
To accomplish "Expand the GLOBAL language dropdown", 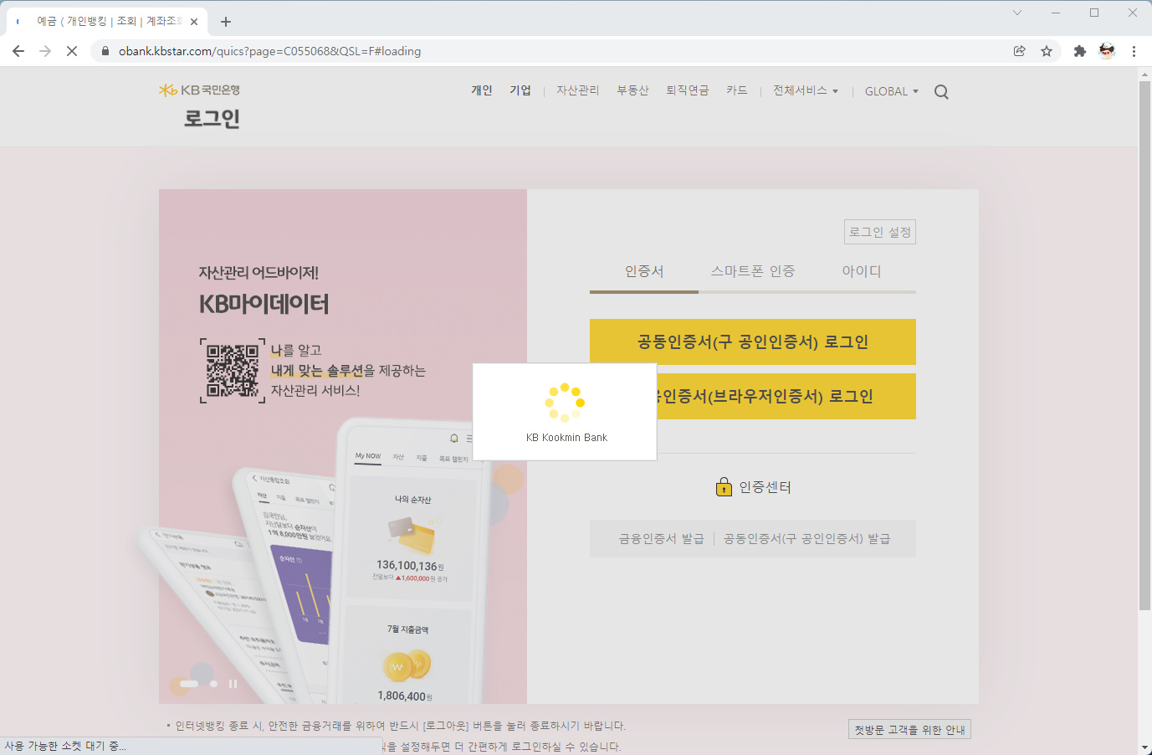I will pos(892,91).
